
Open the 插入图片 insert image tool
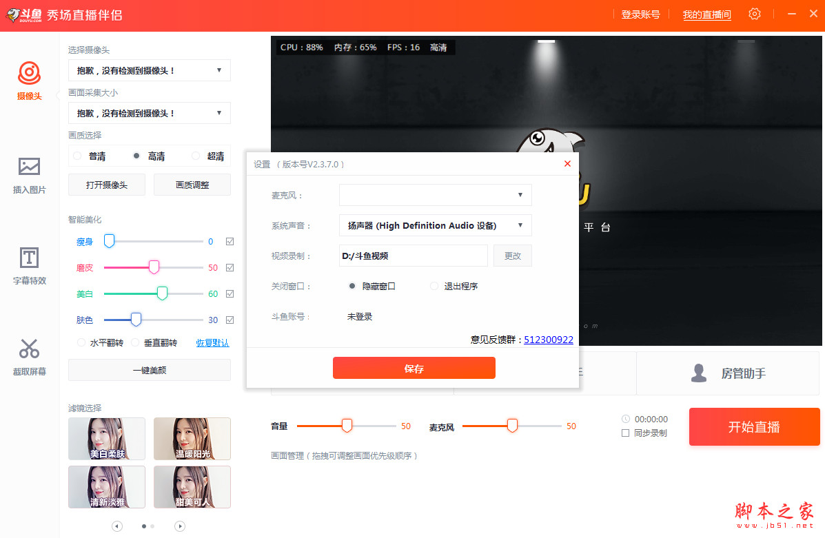pos(29,167)
